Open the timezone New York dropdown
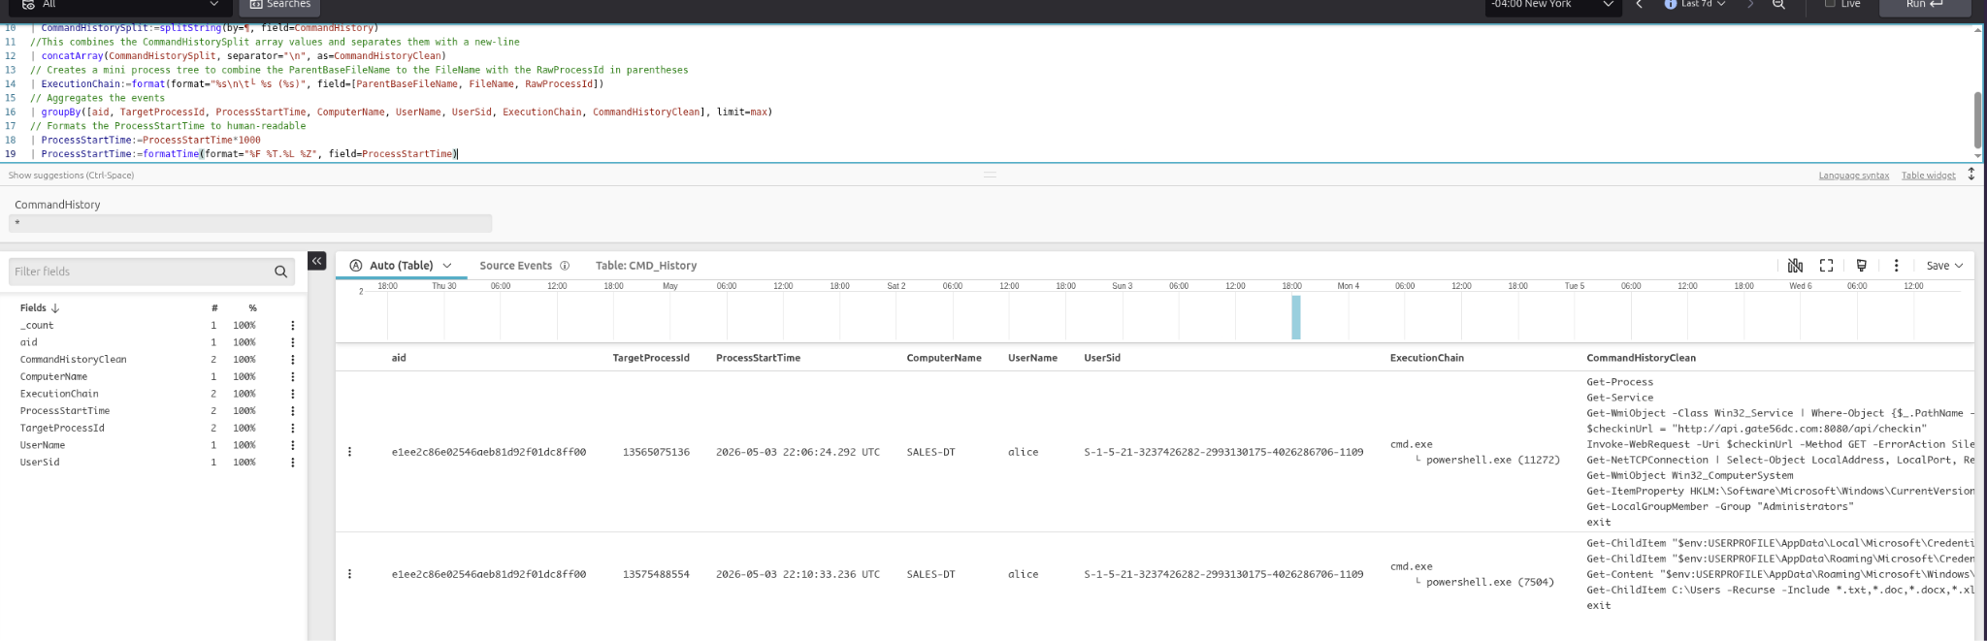The height and width of the screenshot is (641, 1987). click(1553, 5)
